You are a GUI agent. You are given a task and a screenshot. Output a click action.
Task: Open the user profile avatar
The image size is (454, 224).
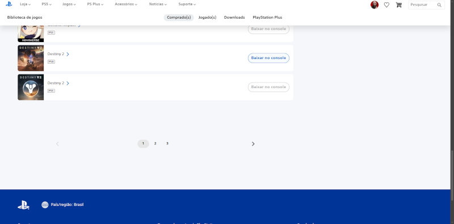[375, 5]
